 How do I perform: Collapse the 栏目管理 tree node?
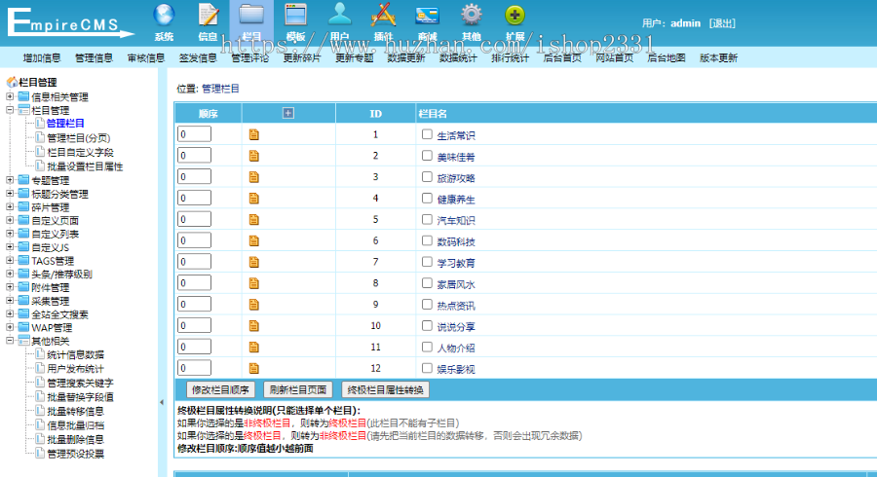10,109
